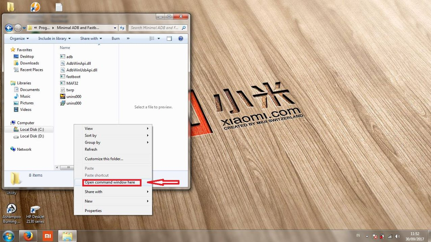
Task: Select the adb file
Action: [66, 57]
